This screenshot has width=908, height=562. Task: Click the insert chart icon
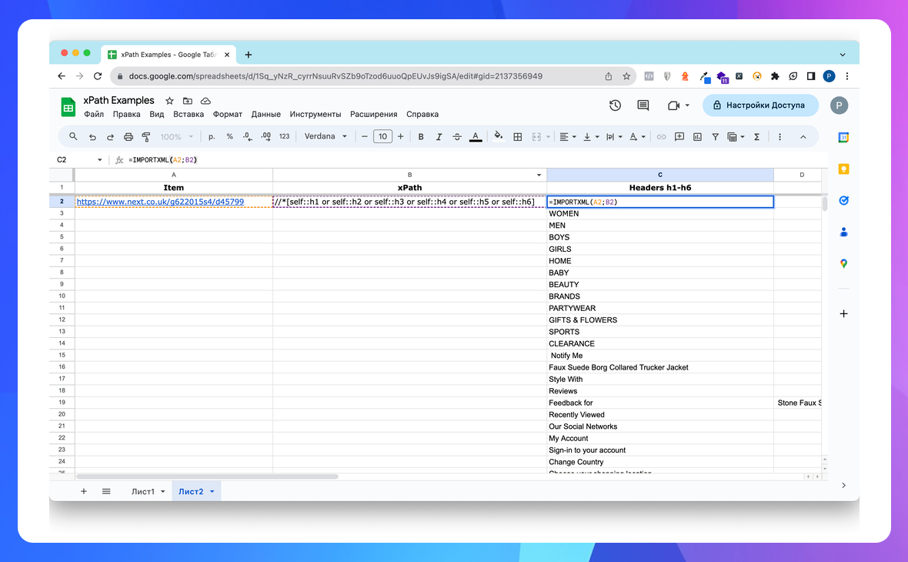click(x=697, y=137)
